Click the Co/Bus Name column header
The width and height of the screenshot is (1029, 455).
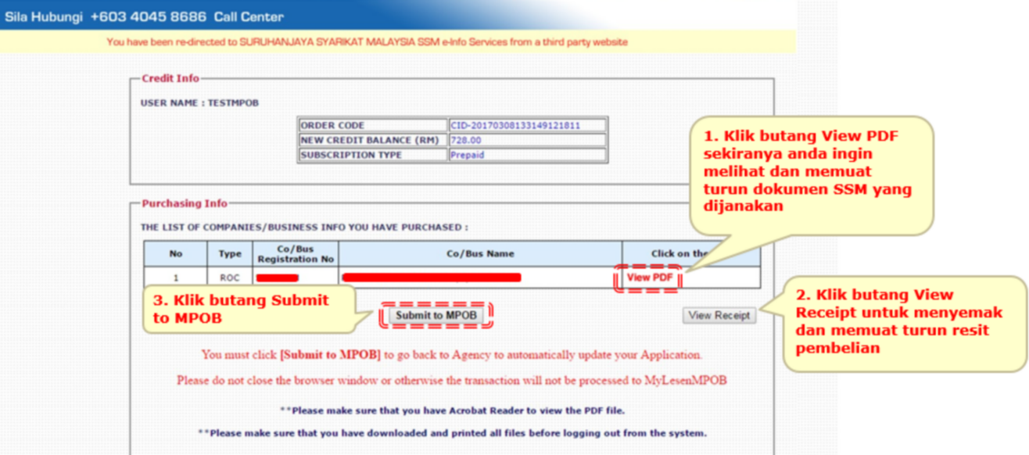pyautogui.click(x=480, y=254)
